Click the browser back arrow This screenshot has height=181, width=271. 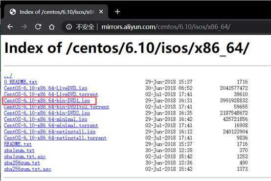(x=11, y=27)
